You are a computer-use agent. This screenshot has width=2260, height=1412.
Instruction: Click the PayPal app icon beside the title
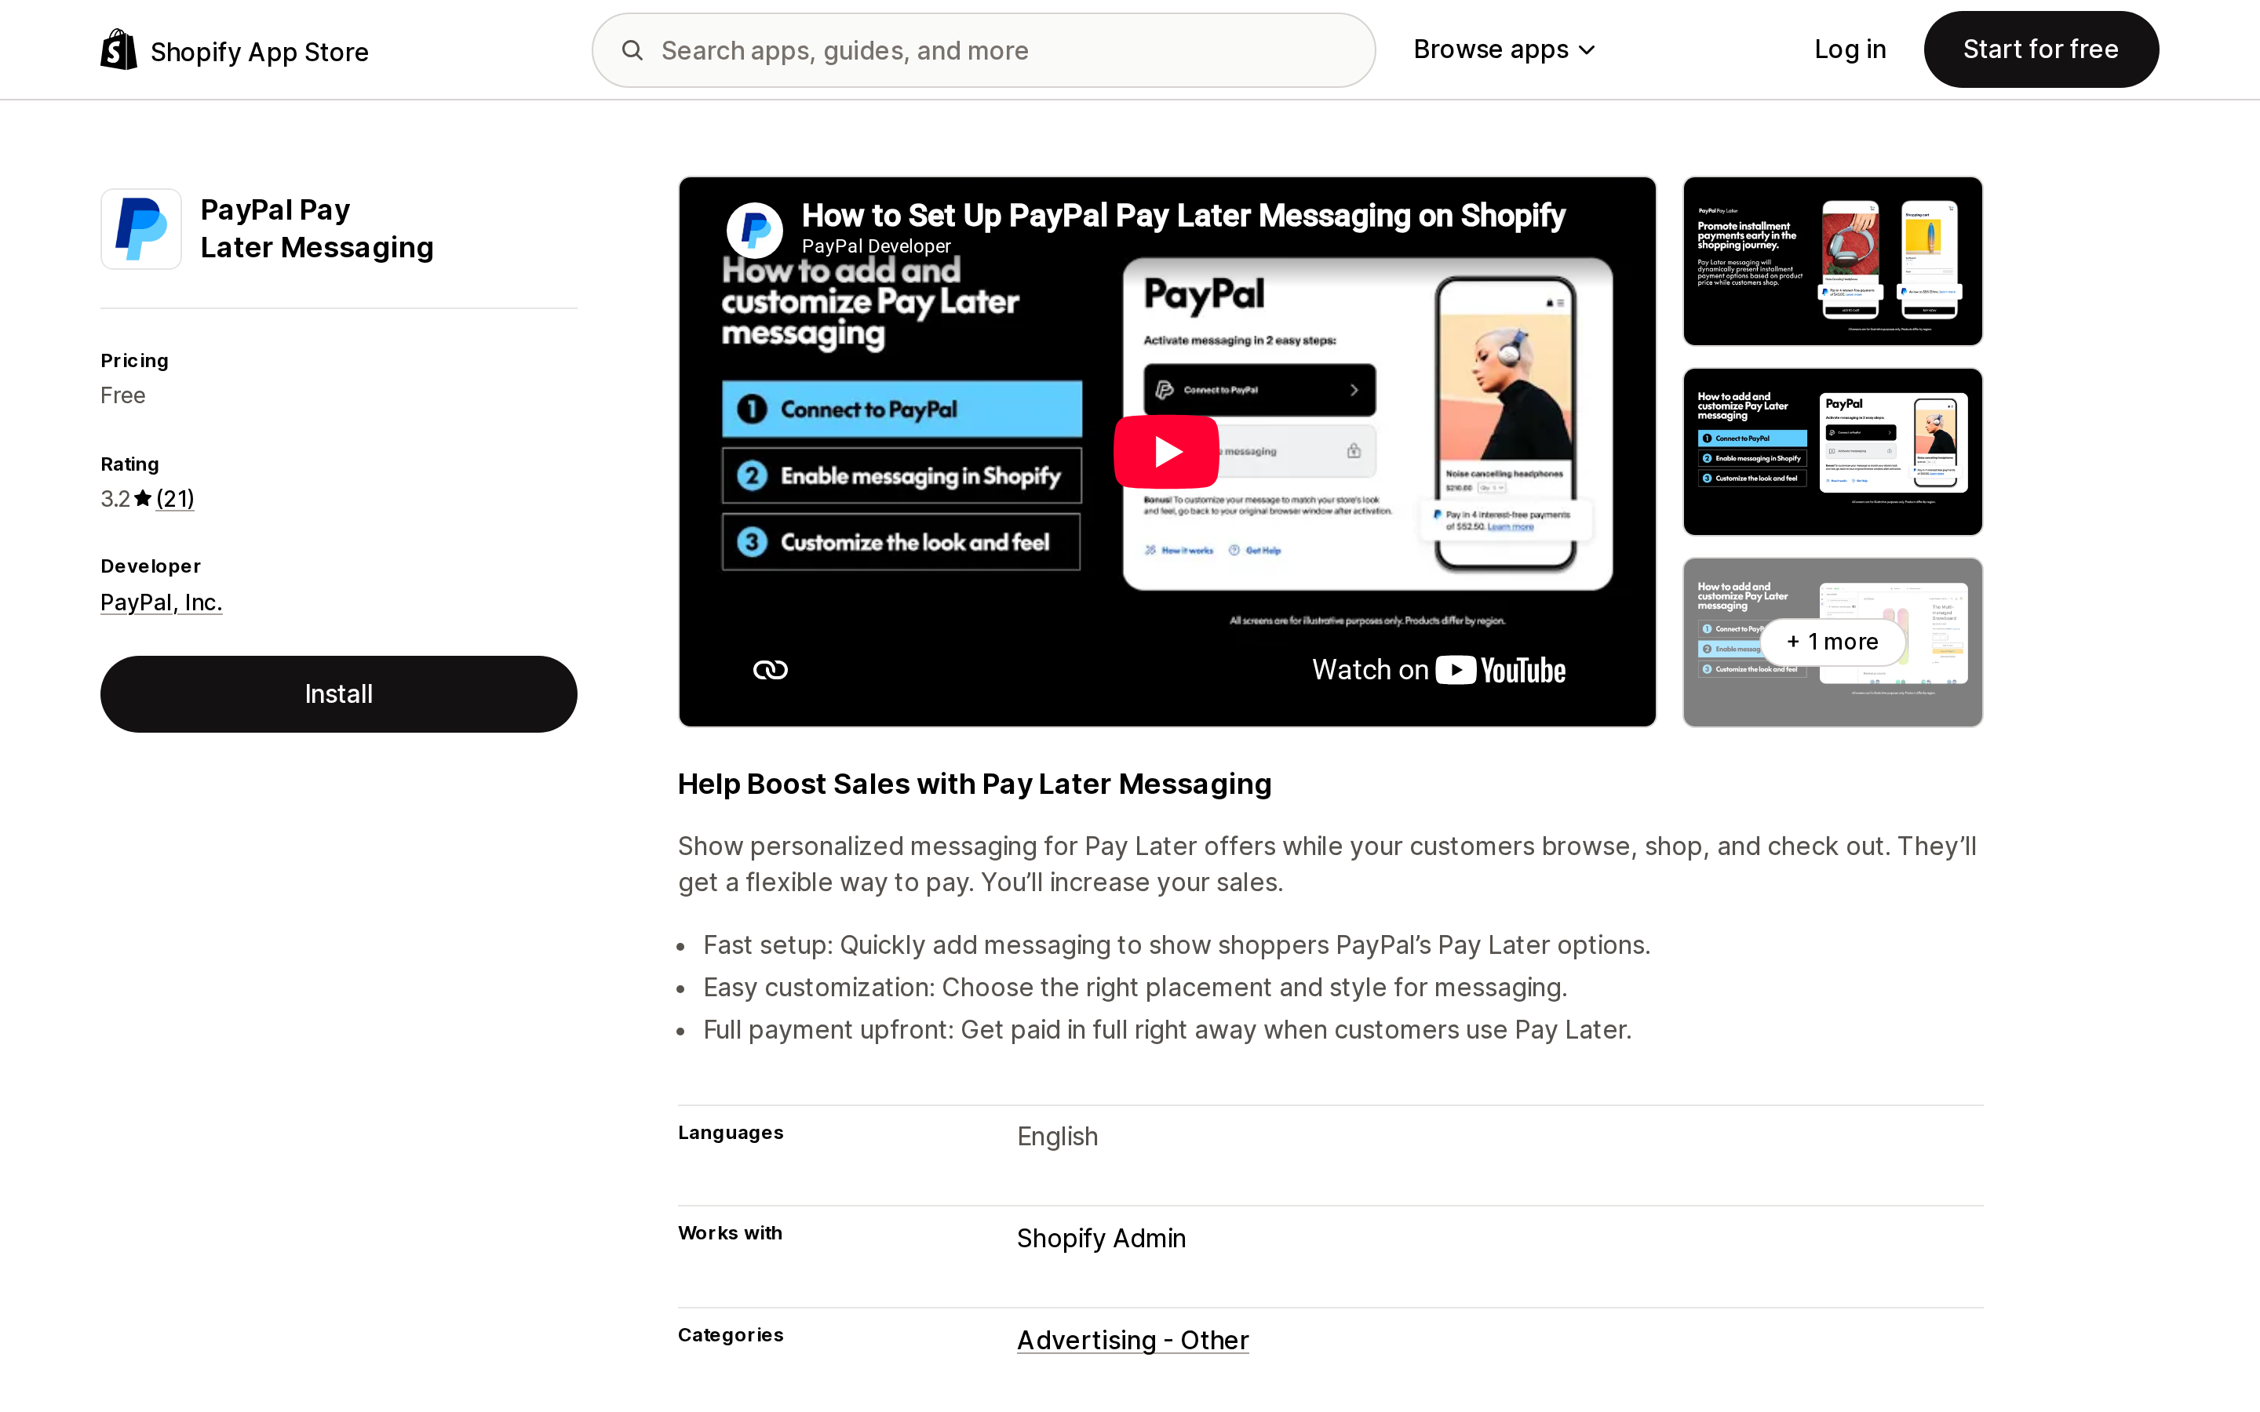[141, 229]
